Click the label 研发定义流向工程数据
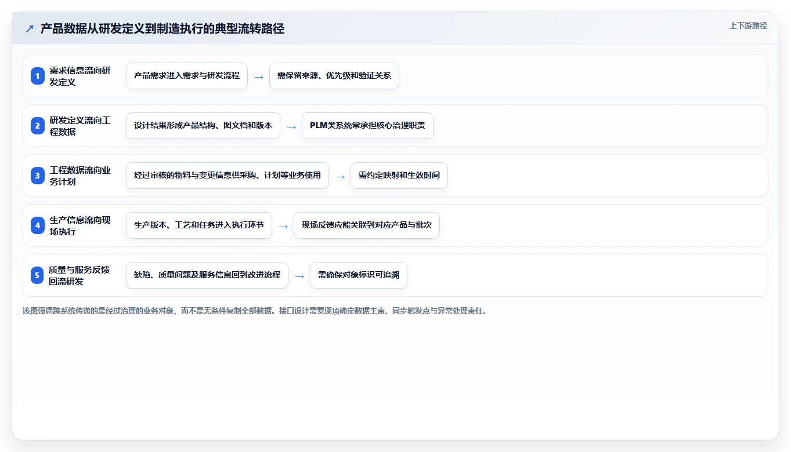Viewport: 791px width, 452px height. [x=80, y=126]
